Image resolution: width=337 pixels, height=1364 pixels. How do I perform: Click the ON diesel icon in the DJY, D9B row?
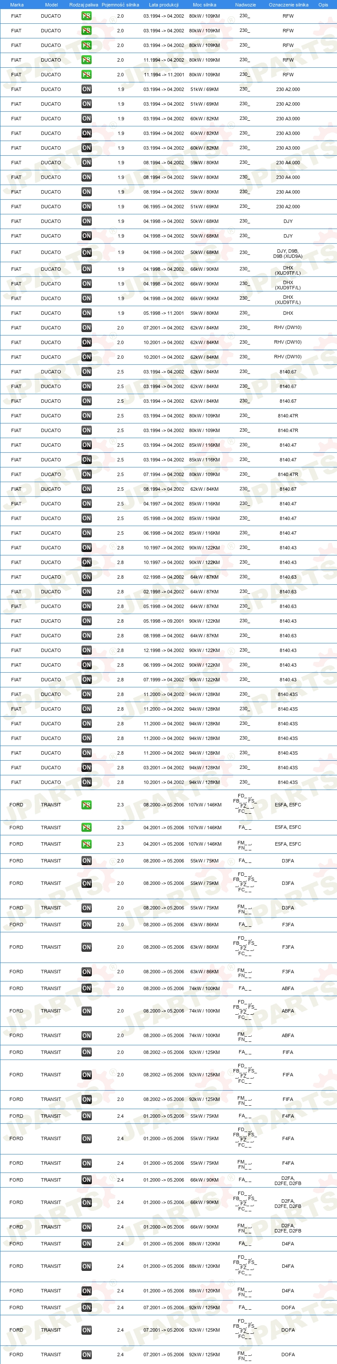coord(86,253)
